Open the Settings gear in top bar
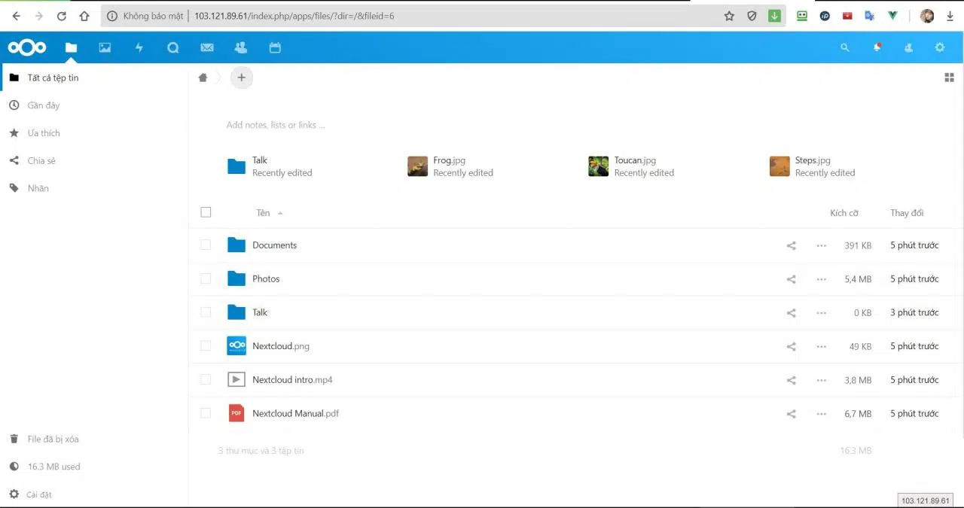Viewport: 964px width, 508px height. pos(939,47)
